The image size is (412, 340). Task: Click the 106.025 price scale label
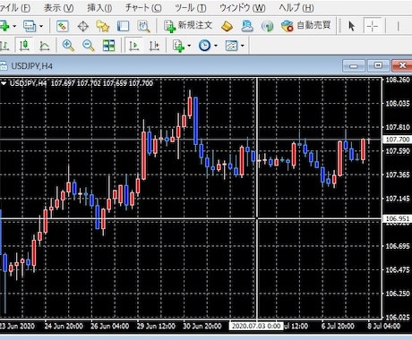pos(398,317)
